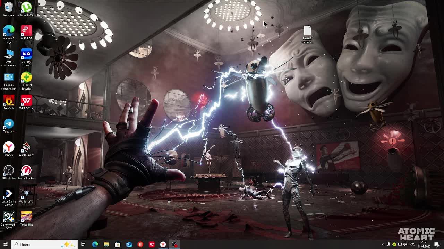
Task: Select the Dishonored GOTY desktop shortcut
Action: pos(9,221)
